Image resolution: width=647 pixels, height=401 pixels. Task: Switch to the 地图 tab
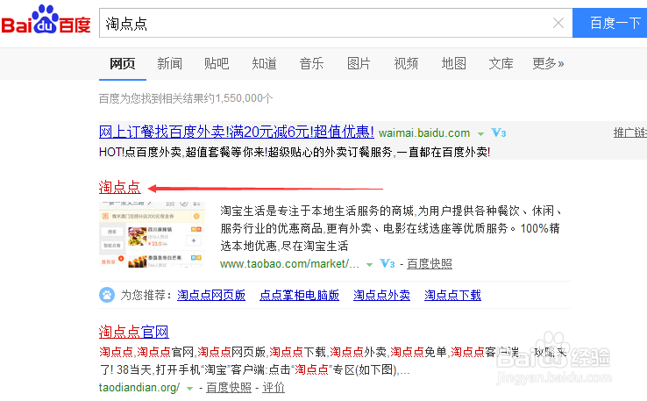(x=453, y=63)
